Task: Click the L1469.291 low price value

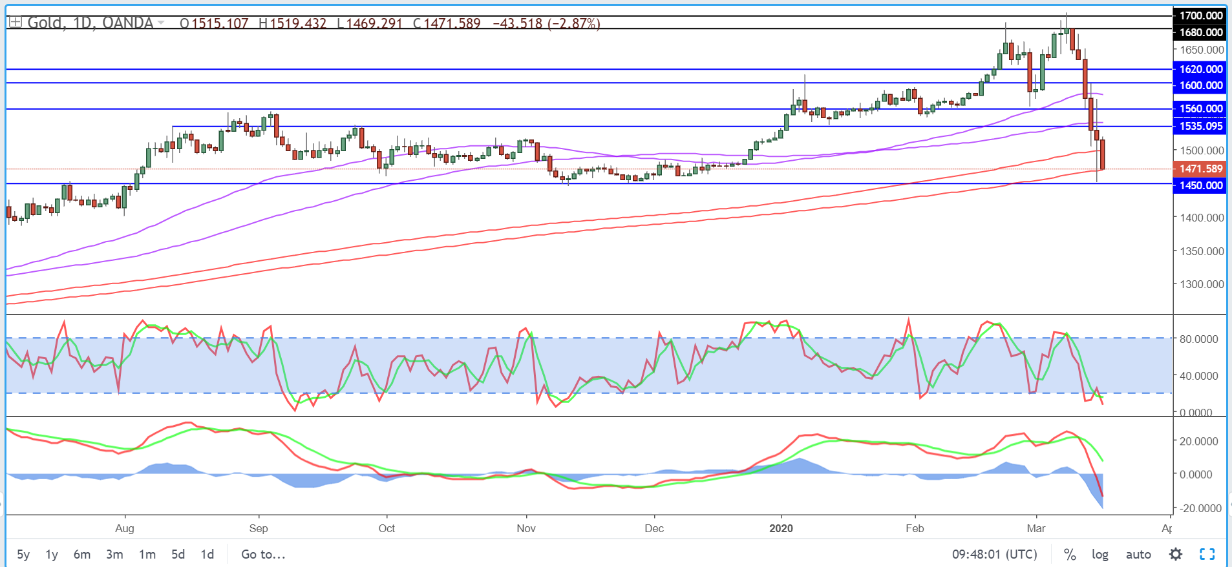Action: click(x=369, y=23)
